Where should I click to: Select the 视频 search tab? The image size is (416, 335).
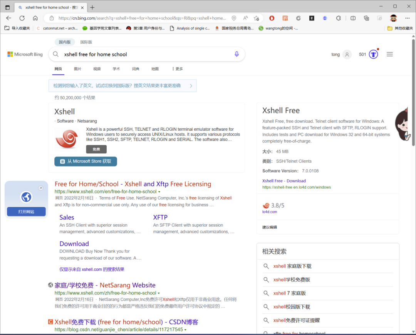click(97, 69)
